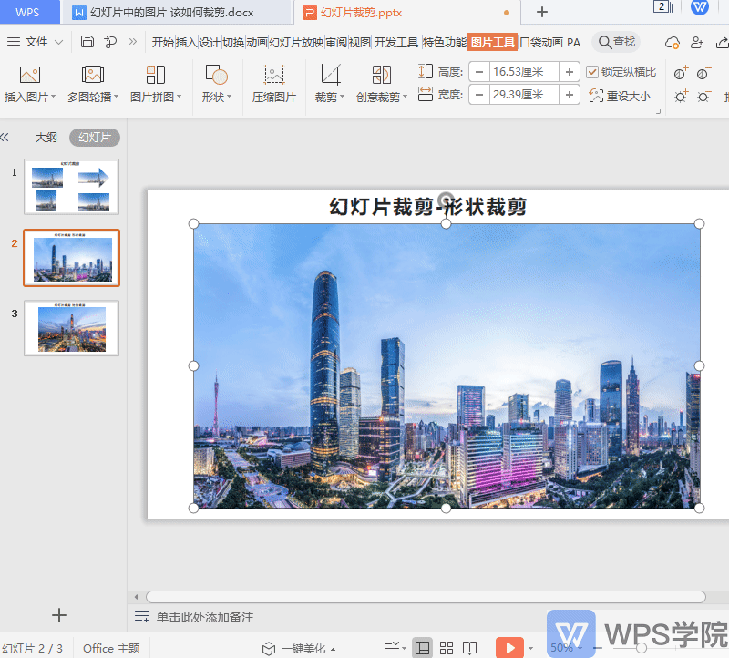Increase picture height with plus button
729x658 pixels.
point(569,72)
